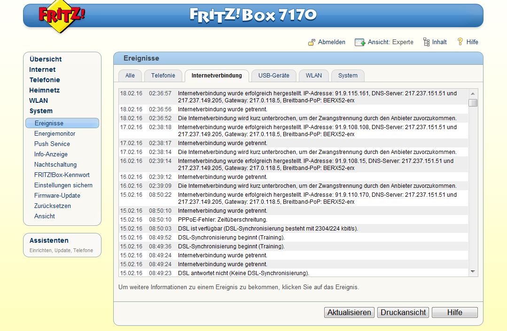Select the Internetverbindung tab
The image size is (507, 331).
(217, 76)
